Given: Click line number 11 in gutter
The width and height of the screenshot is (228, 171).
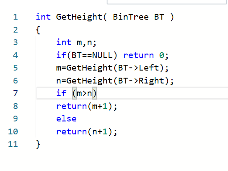Looking at the screenshot, I should 13,144.
